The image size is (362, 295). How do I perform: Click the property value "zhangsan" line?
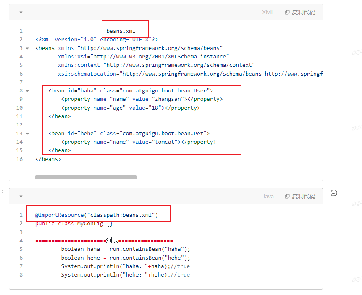click(142, 99)
